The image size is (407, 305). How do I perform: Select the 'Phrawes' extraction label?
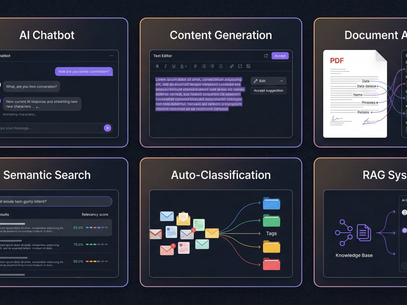coord(368,103)
